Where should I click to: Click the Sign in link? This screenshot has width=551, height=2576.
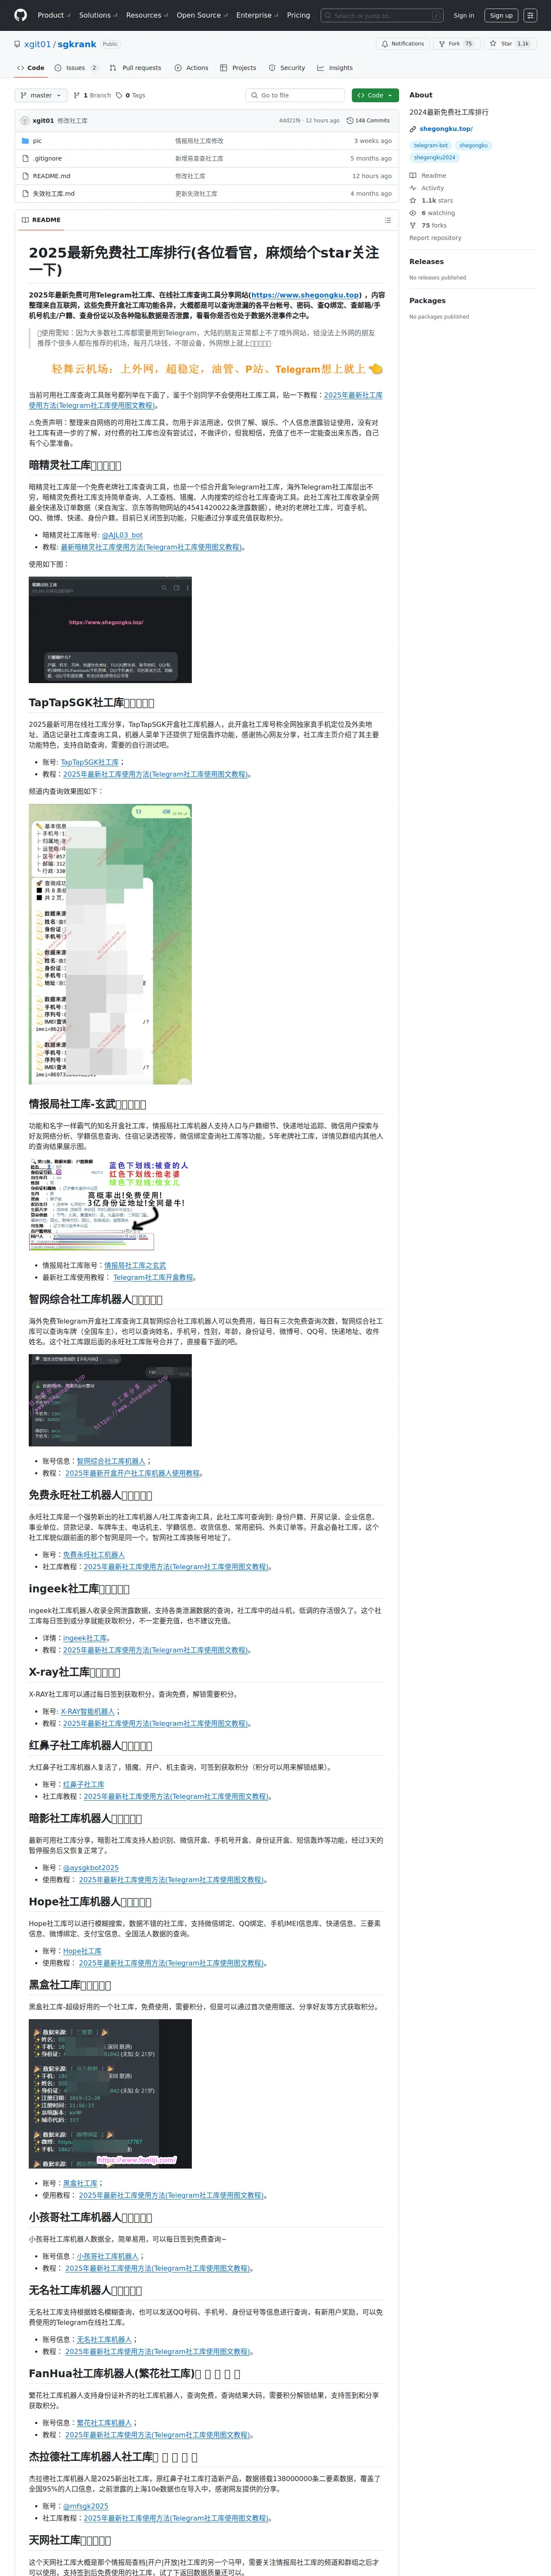click(x=464, y=15)
